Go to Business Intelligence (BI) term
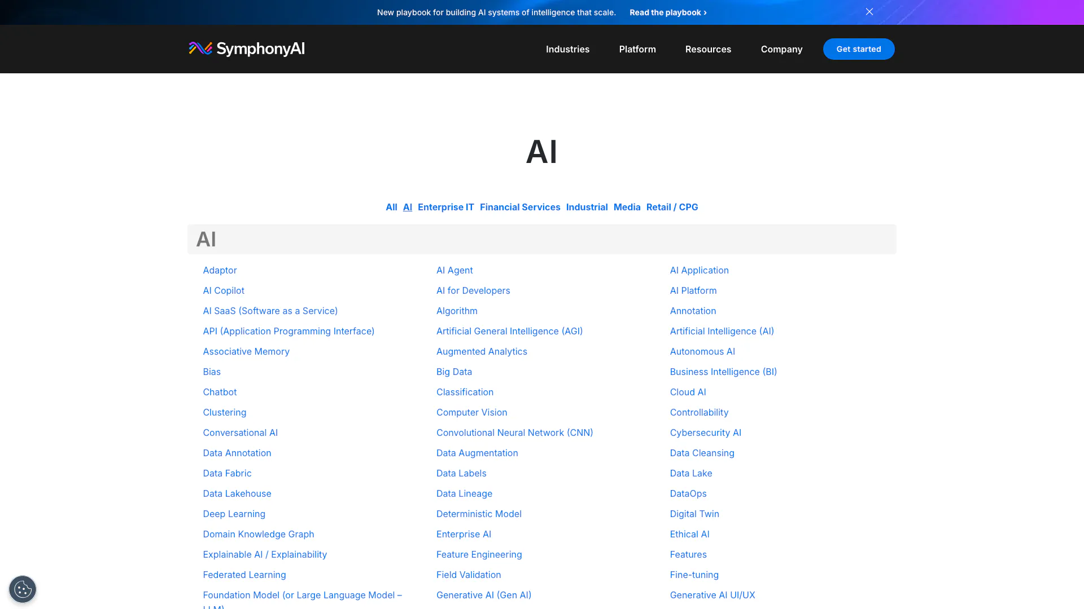This screenshot has height=609, width=1084. click(723, 372)
